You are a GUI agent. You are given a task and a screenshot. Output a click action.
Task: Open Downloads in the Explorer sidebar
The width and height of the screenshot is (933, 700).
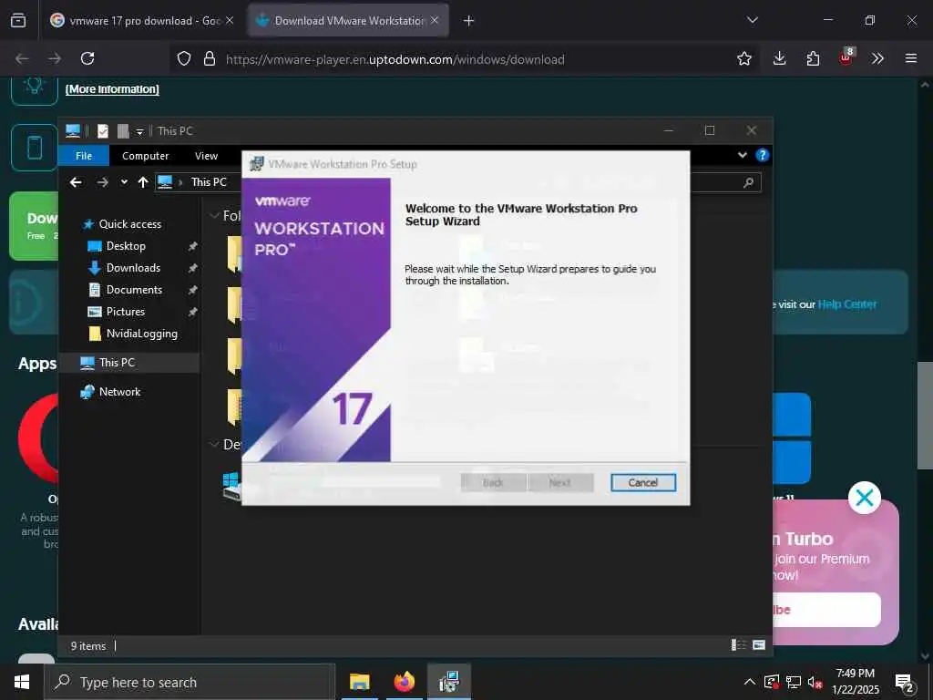tap(133, 268)
